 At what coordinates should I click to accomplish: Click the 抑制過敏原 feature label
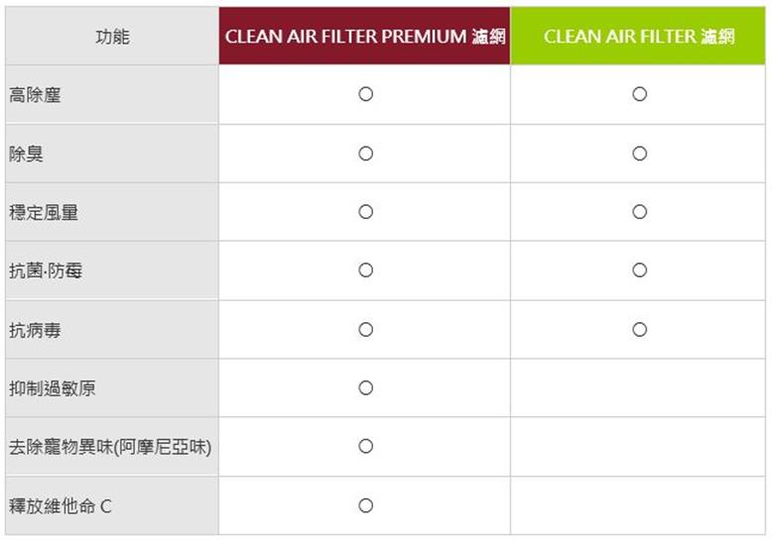pyautogui.click(x=53, y=388)
